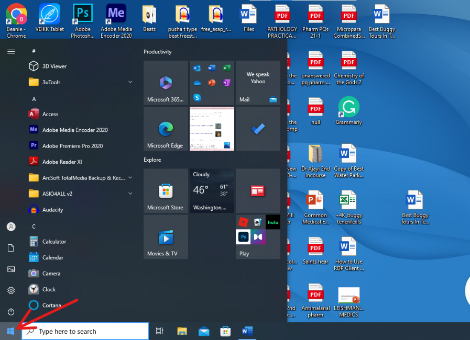
Task: Open Dr Ajayi 2nd Incourse folder
Action: click(315, 161)
